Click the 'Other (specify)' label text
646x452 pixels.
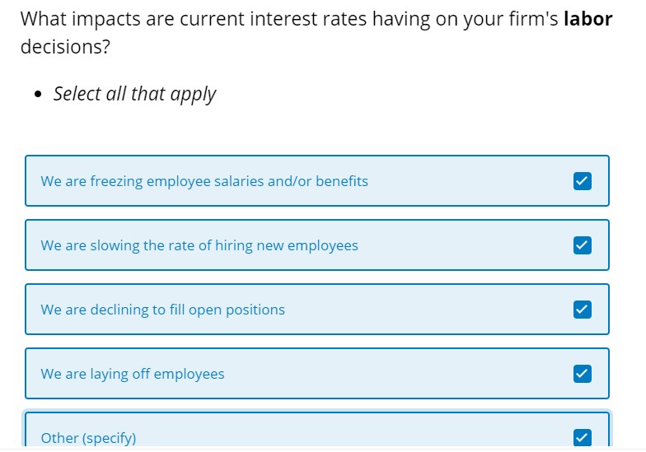(89, 438)
